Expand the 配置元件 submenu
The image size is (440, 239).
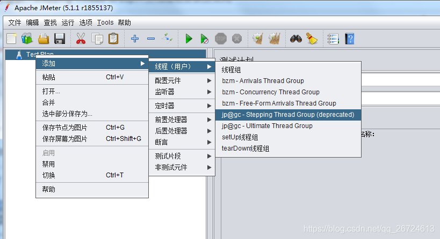click(x=182, y=80)
